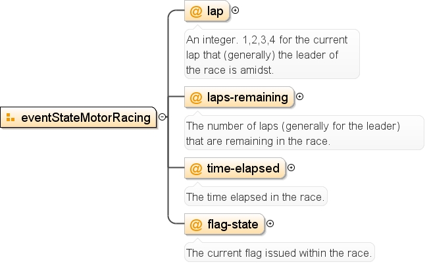
Task: Click the orange complex-type icon on eventStateMotorRacing
Action: (11, 117)
